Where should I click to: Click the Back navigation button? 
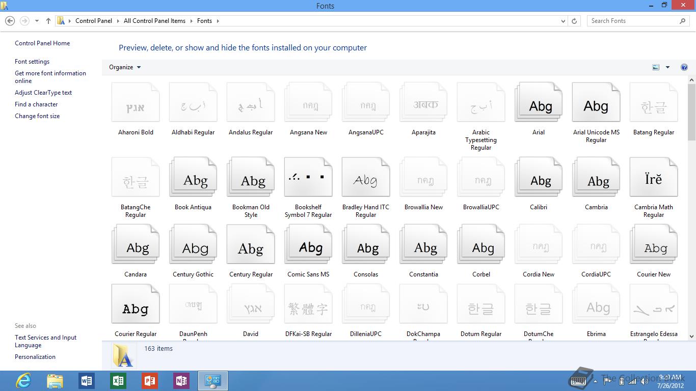[10, 21]
